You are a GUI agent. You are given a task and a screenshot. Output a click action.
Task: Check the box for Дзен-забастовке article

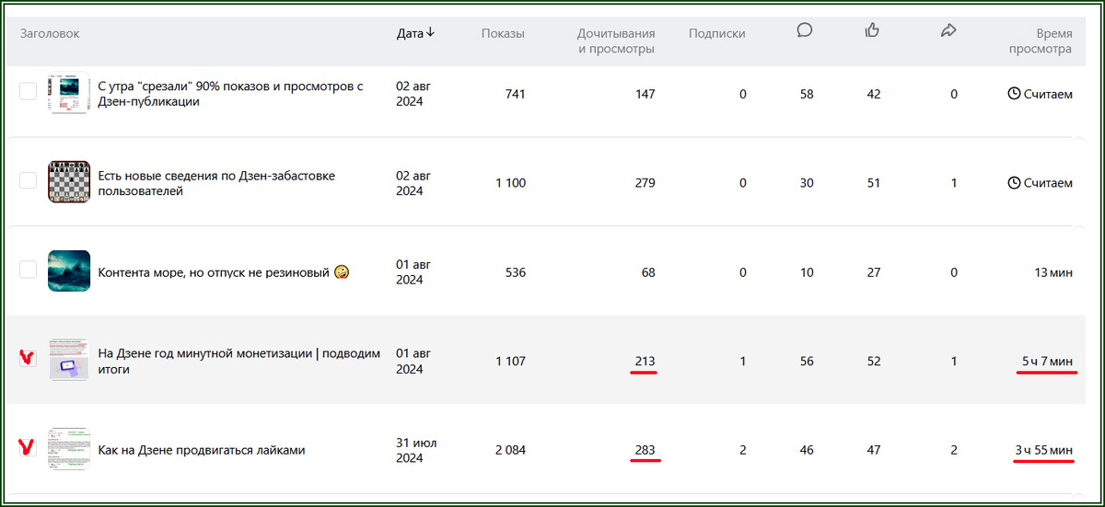29,180
